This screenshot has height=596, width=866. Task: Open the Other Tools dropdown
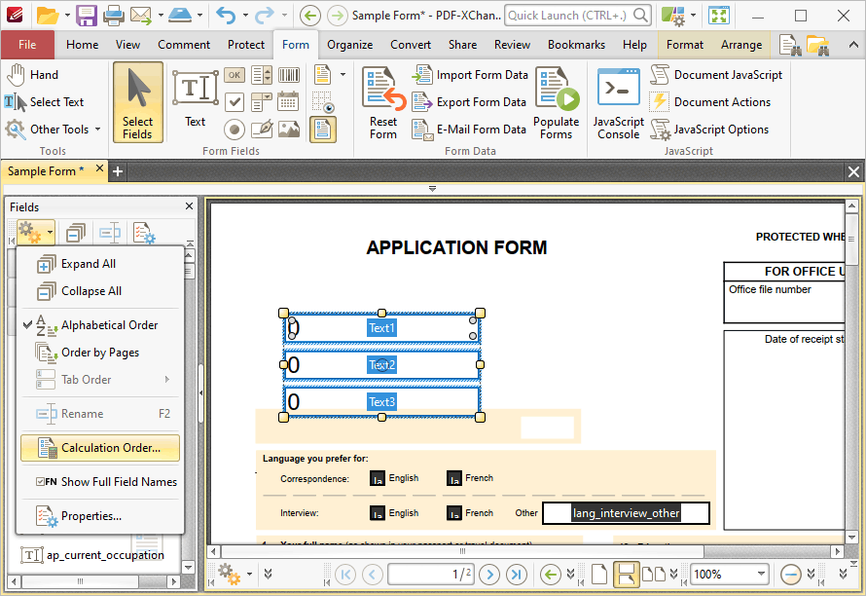click(54, 130)
